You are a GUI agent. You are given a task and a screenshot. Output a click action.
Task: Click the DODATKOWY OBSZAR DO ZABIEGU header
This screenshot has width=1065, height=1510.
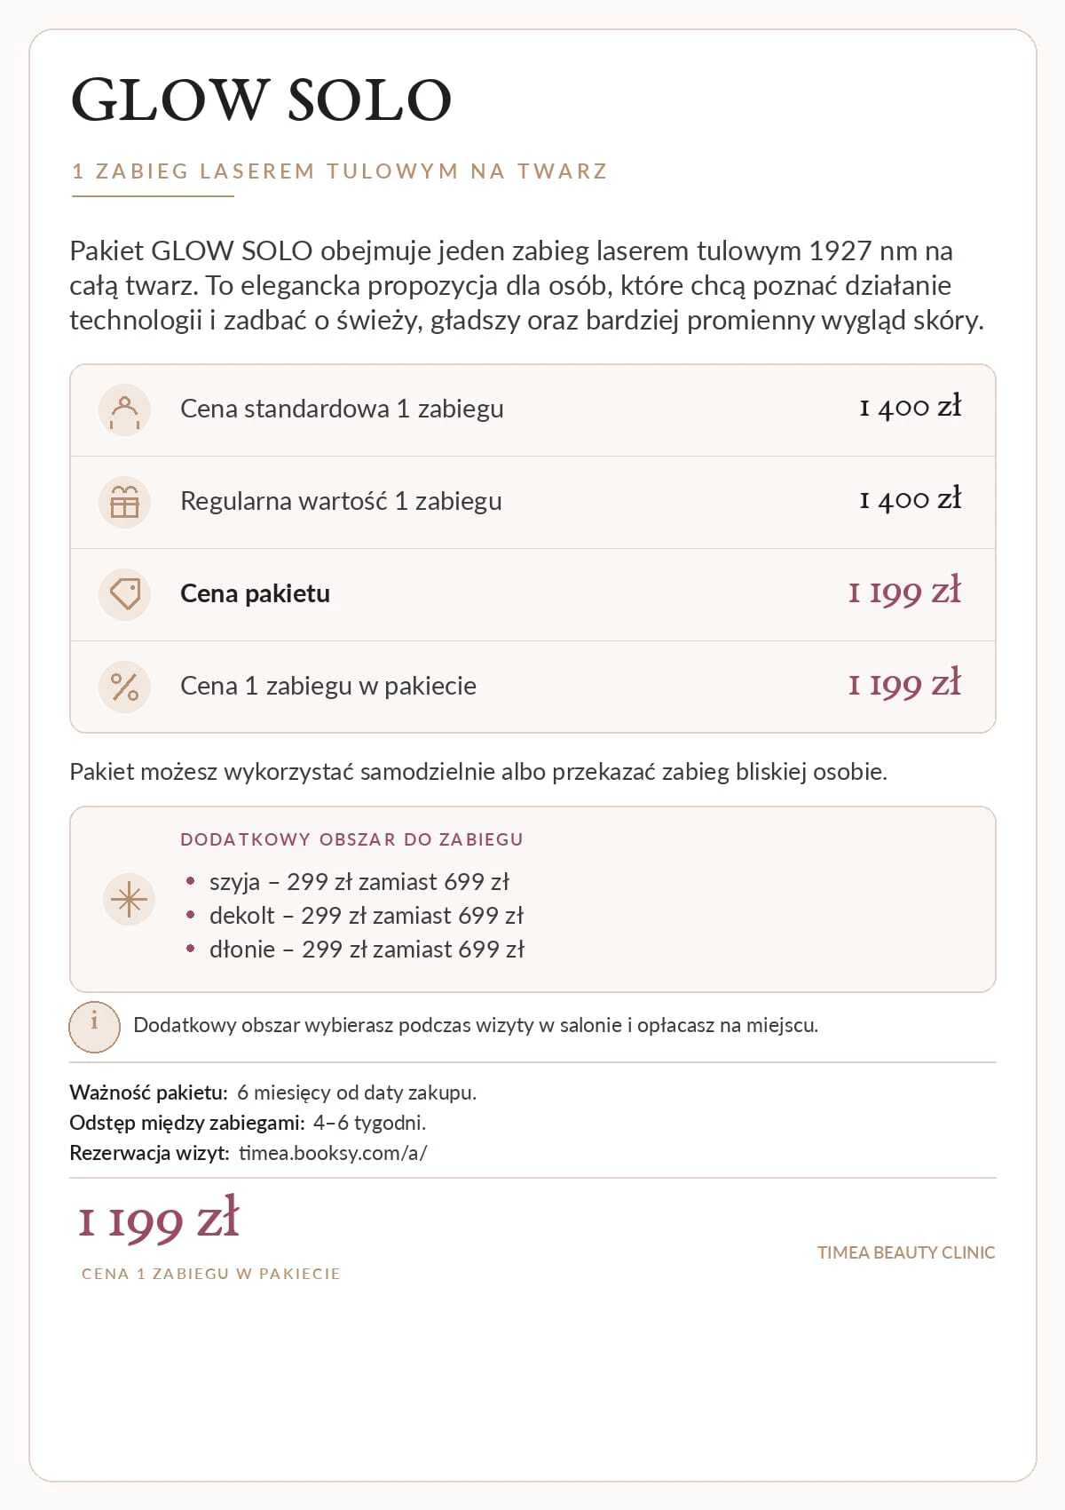pyautogui.click(x=351, y=839)
